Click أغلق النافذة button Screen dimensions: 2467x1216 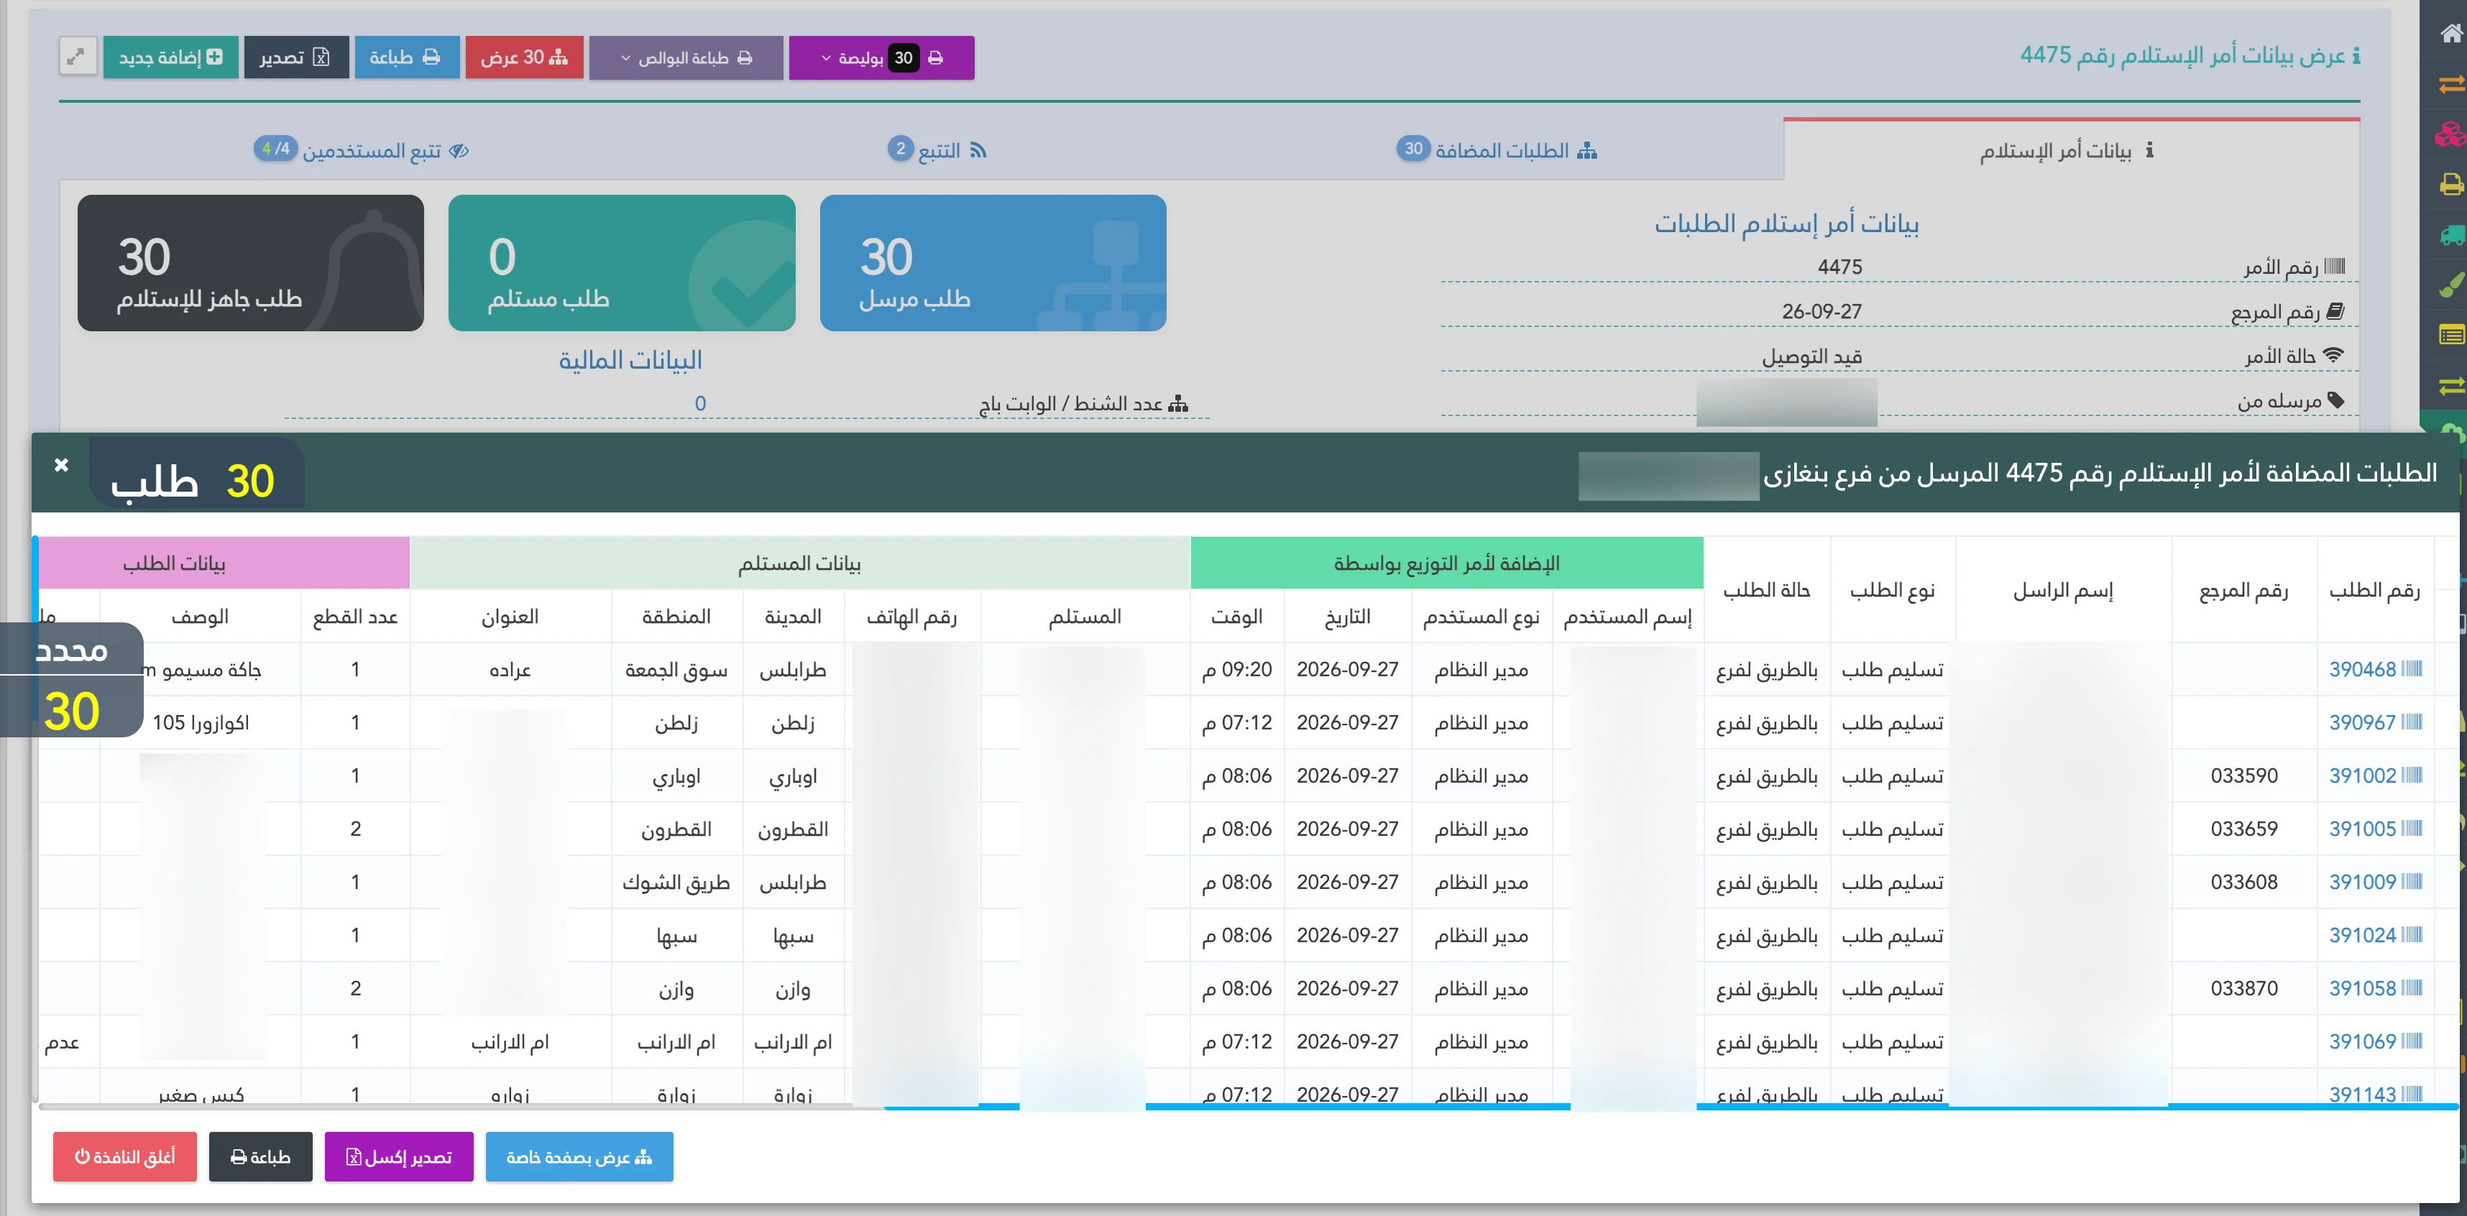pyautogui.click(x=124, y=1156)
